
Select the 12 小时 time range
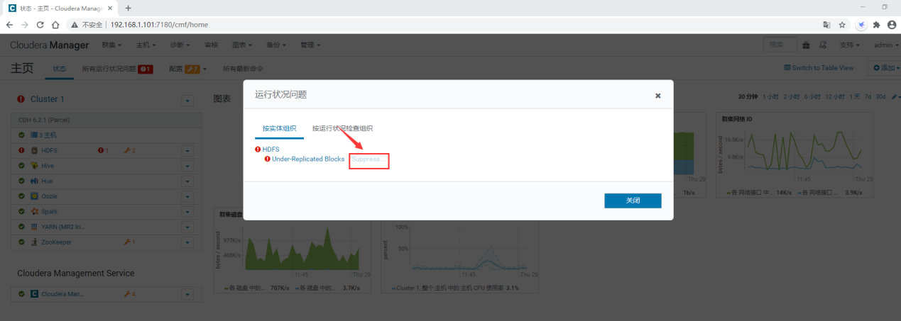(835, 96)
